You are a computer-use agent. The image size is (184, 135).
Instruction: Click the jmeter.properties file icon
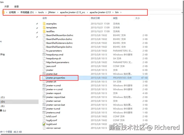click(x=44, y=78)
